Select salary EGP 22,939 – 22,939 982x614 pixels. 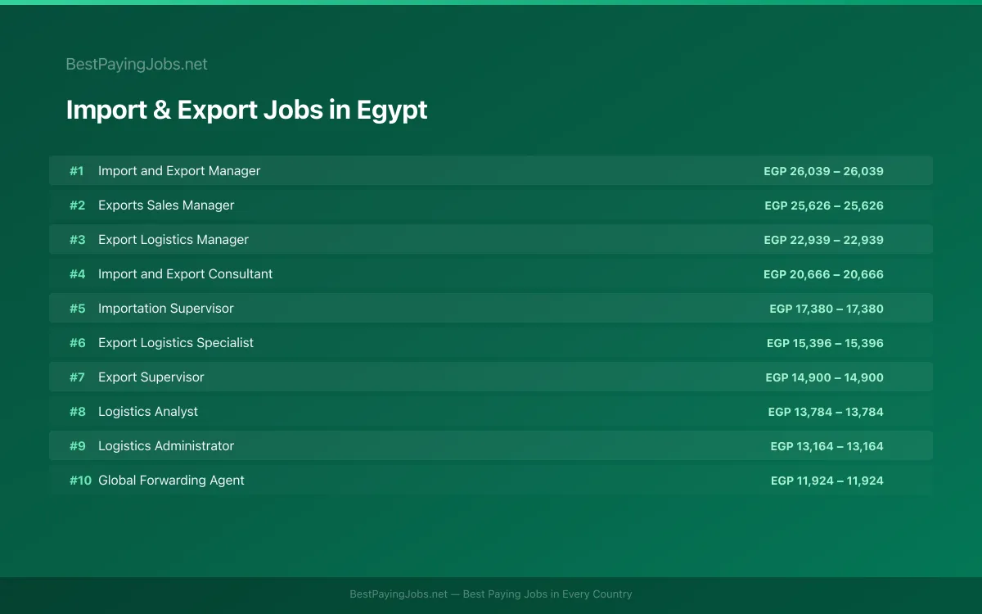point(823,240)
